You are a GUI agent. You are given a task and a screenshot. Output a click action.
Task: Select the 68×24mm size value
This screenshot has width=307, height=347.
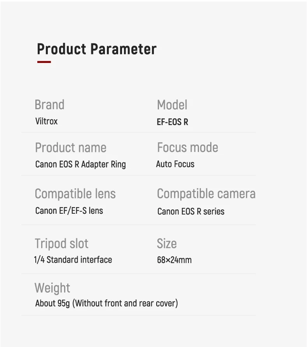coord(174,260)
